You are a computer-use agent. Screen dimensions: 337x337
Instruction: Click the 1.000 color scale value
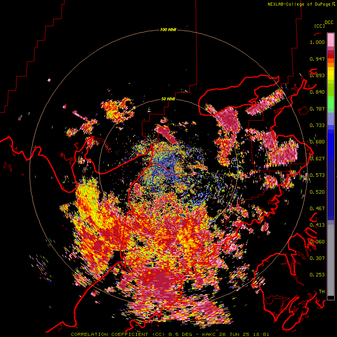click(x=317, y=42)
